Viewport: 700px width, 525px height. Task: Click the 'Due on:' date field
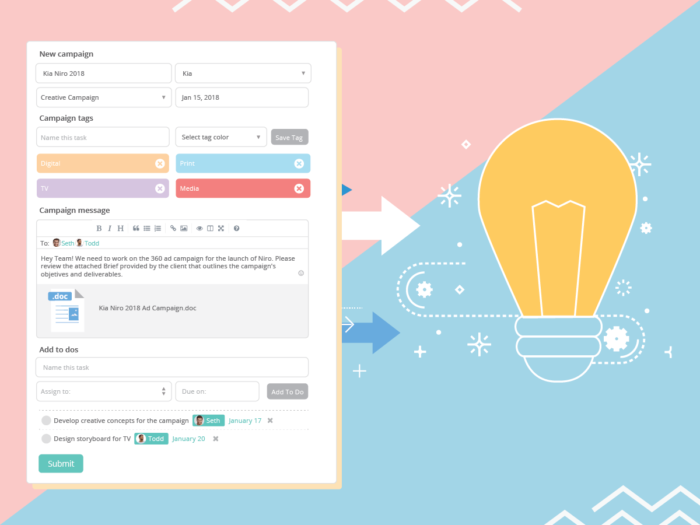(218, 391)
